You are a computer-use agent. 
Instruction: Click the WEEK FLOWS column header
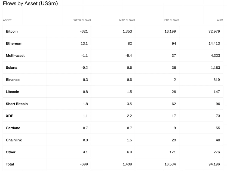[82, 20]
